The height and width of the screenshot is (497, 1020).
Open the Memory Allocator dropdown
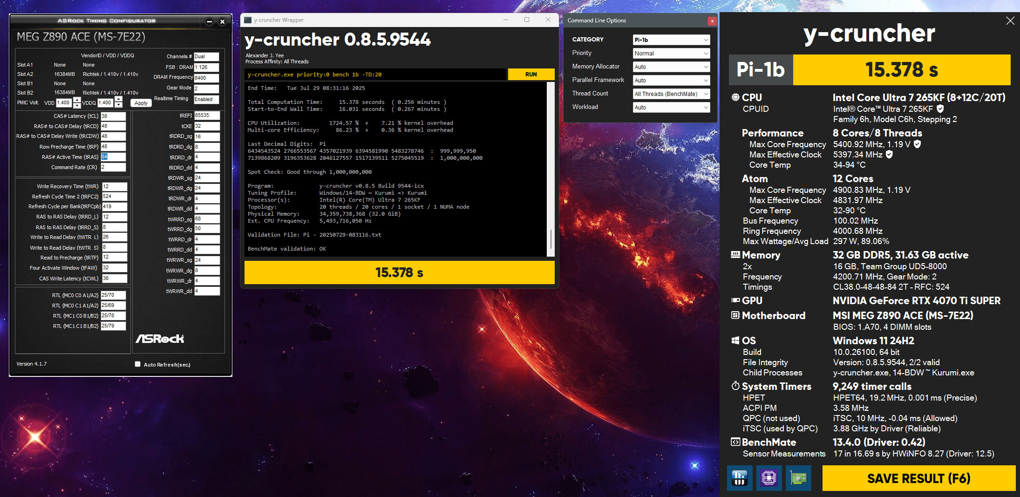[671, 67]
